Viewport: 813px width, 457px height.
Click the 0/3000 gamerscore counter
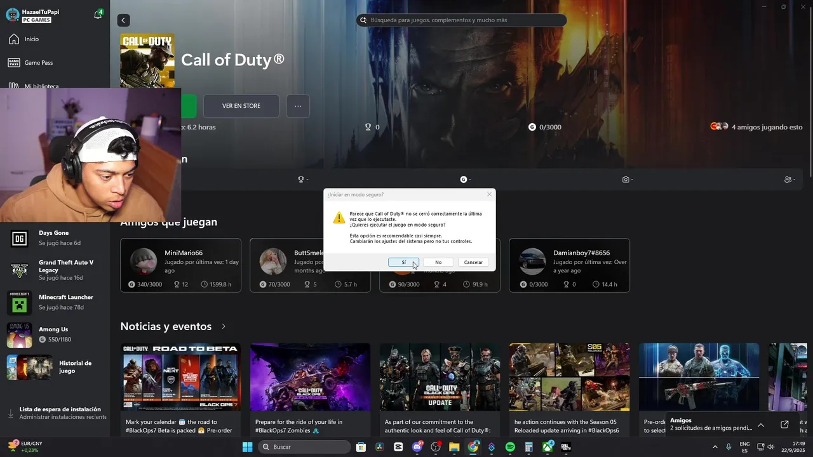click(545, 127)
